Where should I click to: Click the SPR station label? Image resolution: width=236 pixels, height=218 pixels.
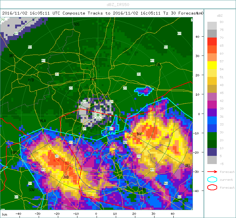(x=142, y=189)
